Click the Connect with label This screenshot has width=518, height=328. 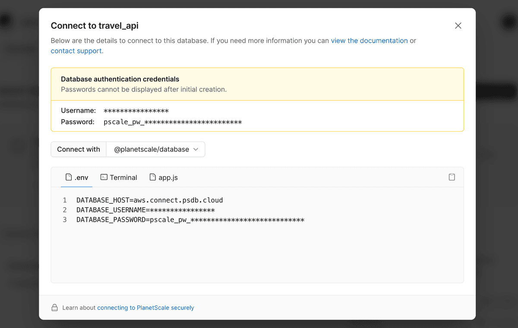(x=79, y=149)
